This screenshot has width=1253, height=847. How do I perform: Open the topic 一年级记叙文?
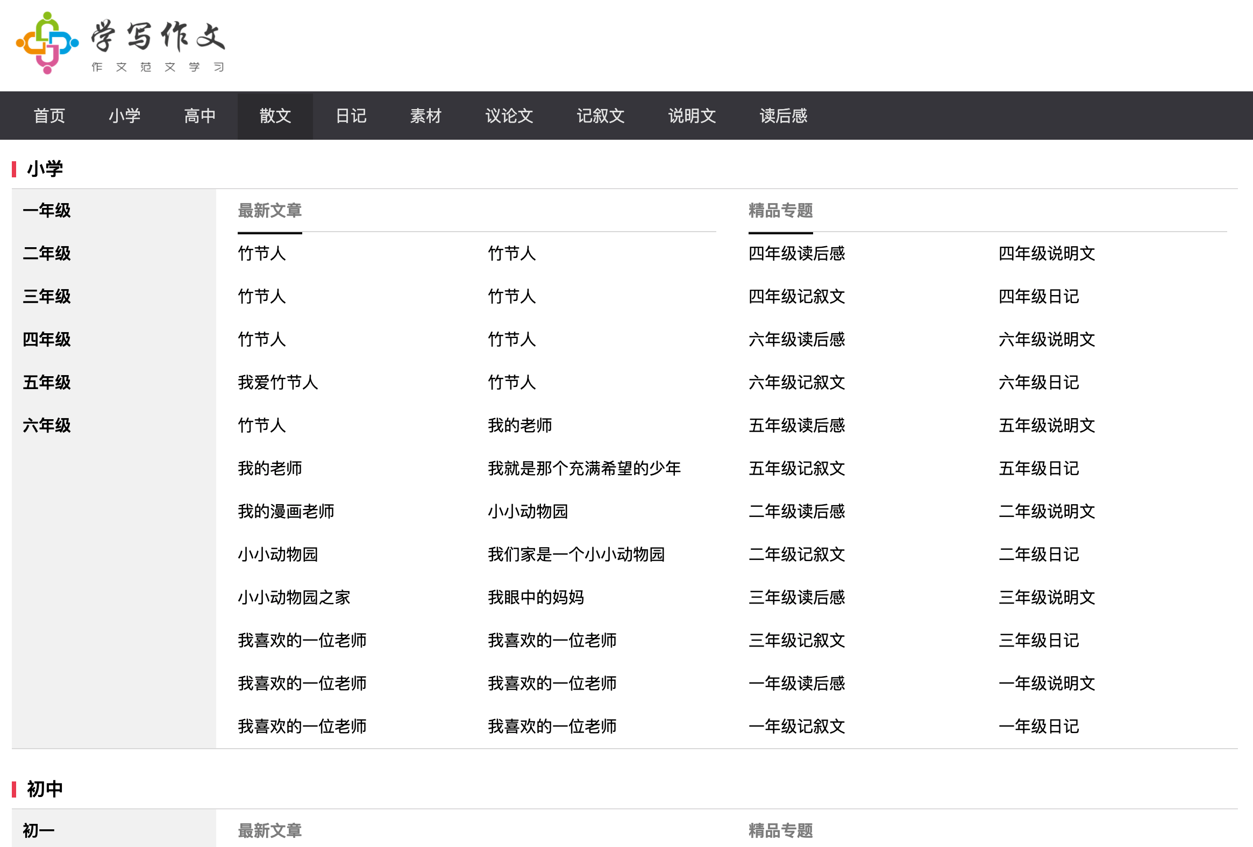(x=797, y=727)
